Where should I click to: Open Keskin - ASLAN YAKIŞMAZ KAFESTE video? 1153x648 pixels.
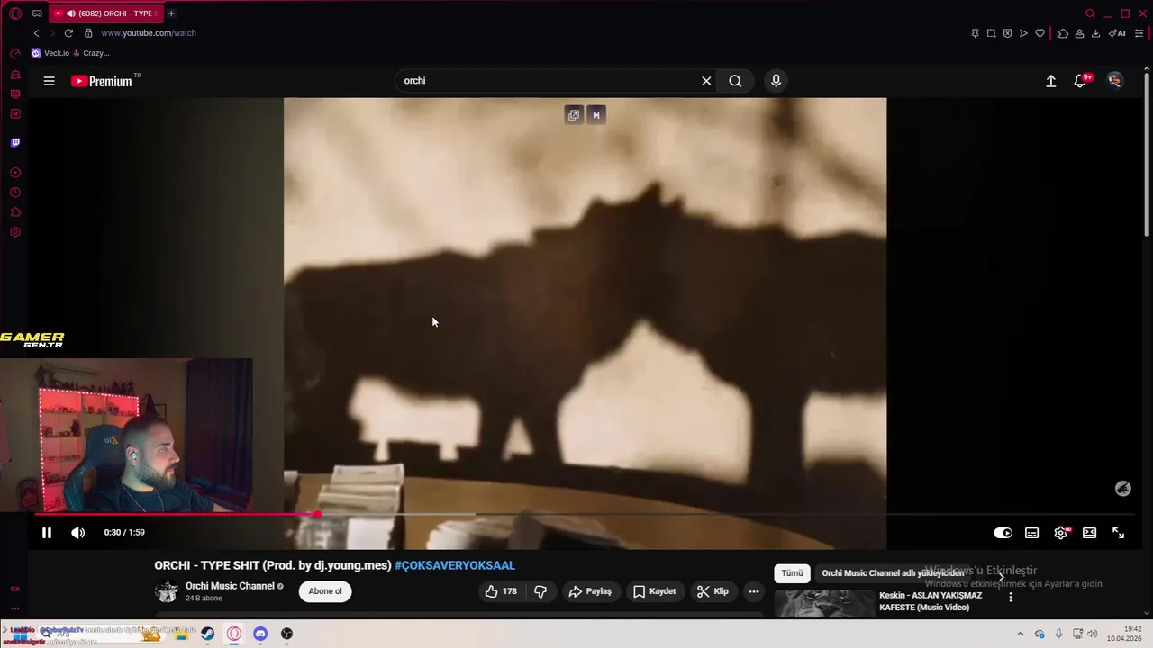click(x=931, y=601)
